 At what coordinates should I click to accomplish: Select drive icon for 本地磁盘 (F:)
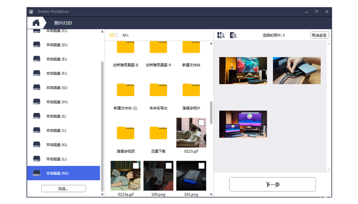[37, 73]
